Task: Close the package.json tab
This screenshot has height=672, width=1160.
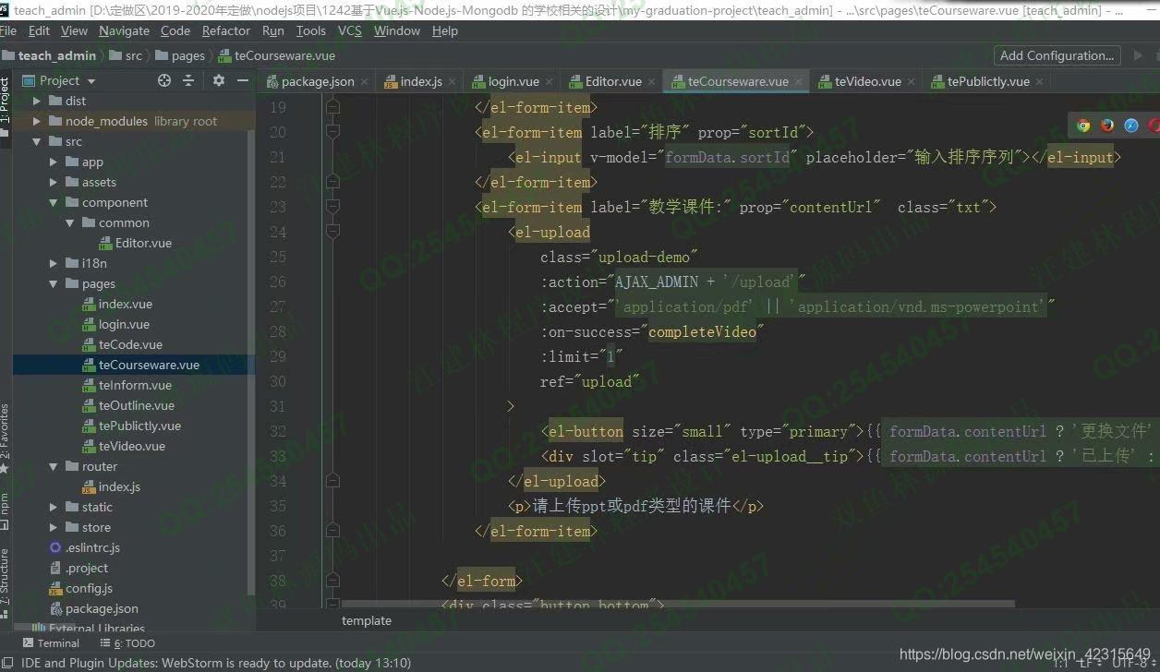Action: (364, 81)
